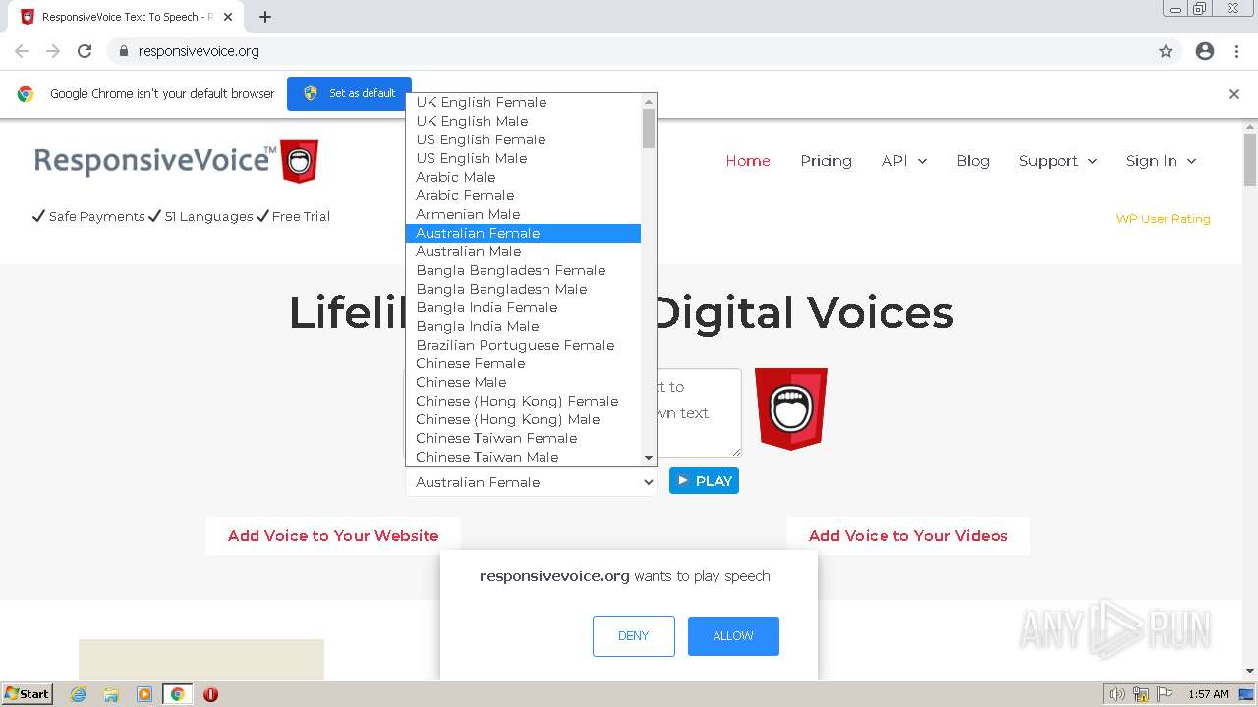Pick Armenian Male option
1258x707 pixels.
523,214
